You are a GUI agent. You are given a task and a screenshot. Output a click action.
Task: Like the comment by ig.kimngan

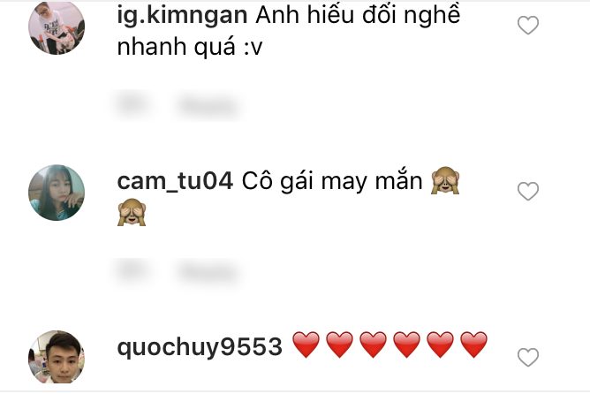pyautogui.click(x=528, y=26)
